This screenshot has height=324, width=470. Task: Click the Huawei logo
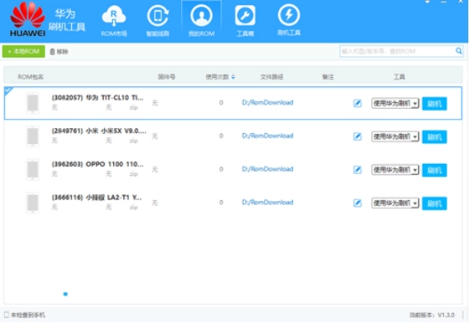coord(28,20)
